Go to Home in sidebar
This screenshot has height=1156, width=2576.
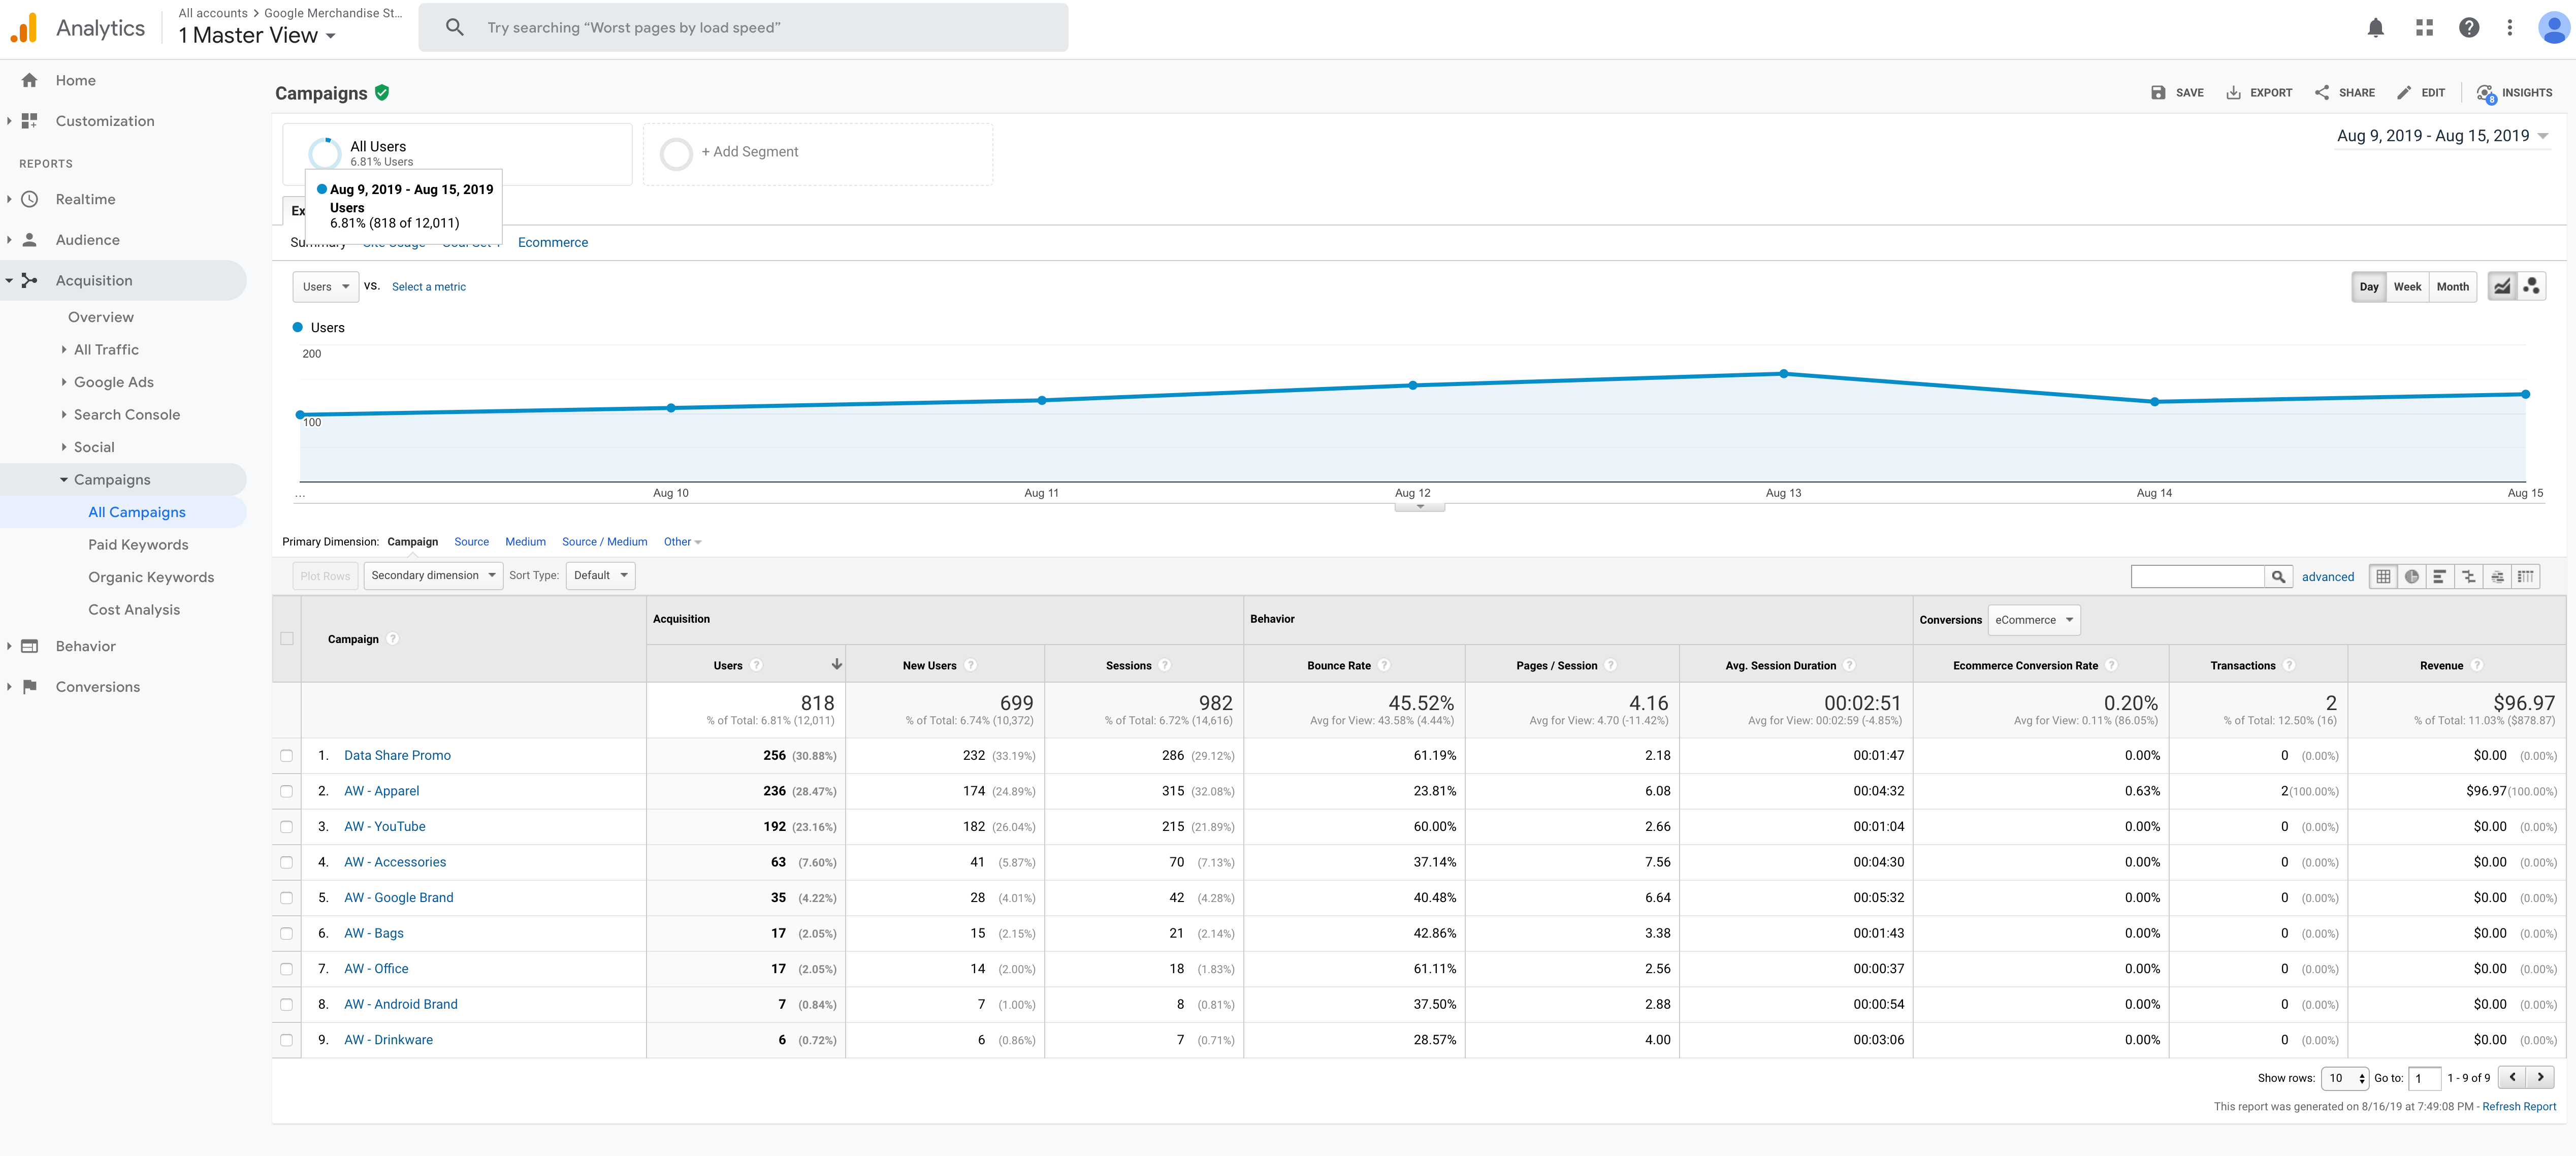pyautogui.click(x=75, y=81)
